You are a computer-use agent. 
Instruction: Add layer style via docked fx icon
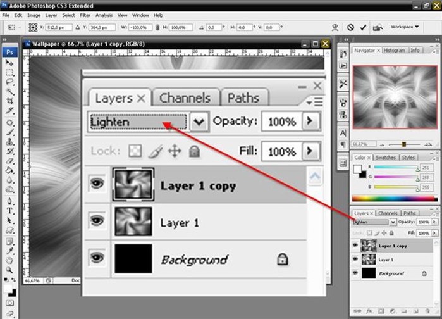[369, 311]
